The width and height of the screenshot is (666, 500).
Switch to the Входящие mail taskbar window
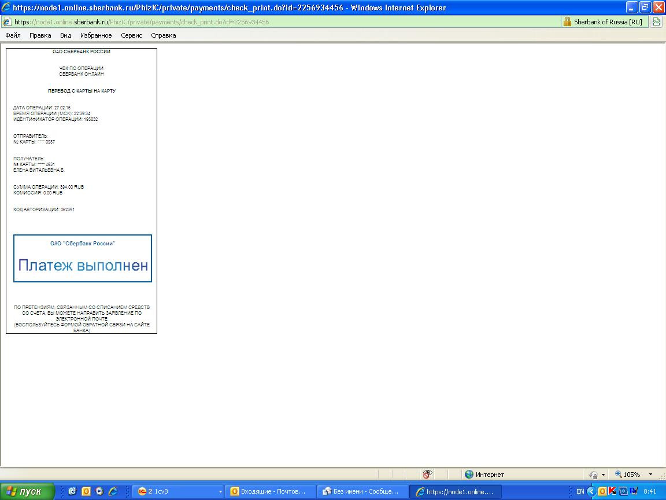[x=270, y=491]
